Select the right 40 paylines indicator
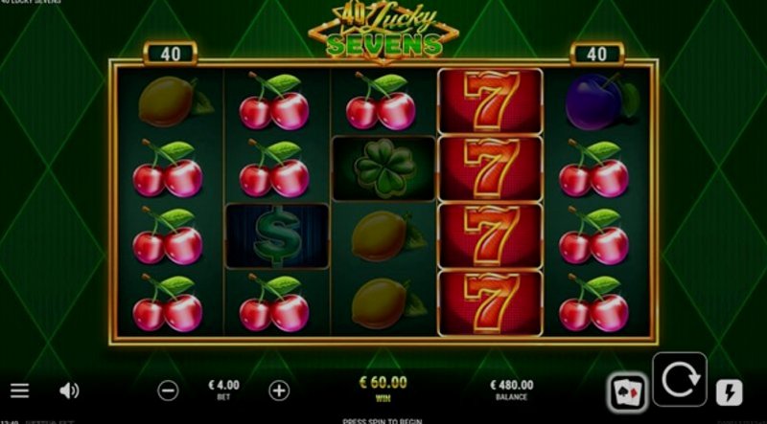Image resolution: width=767 pixels, height=424 pixels. (596, 54)
